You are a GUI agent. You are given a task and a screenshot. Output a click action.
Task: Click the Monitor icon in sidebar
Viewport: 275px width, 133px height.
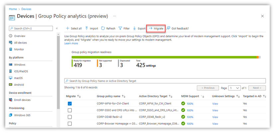11,49
